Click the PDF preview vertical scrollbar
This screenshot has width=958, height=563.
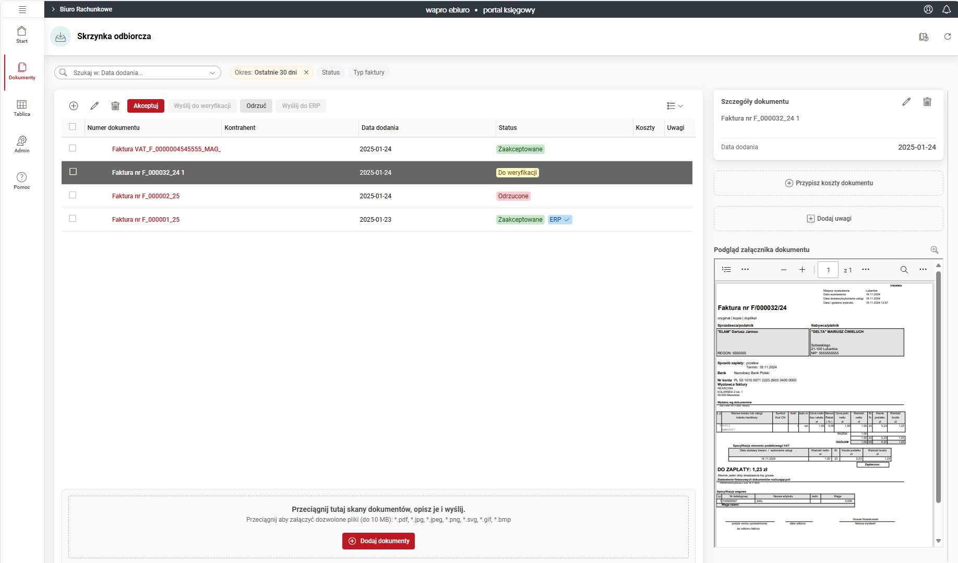coord(938,387)
